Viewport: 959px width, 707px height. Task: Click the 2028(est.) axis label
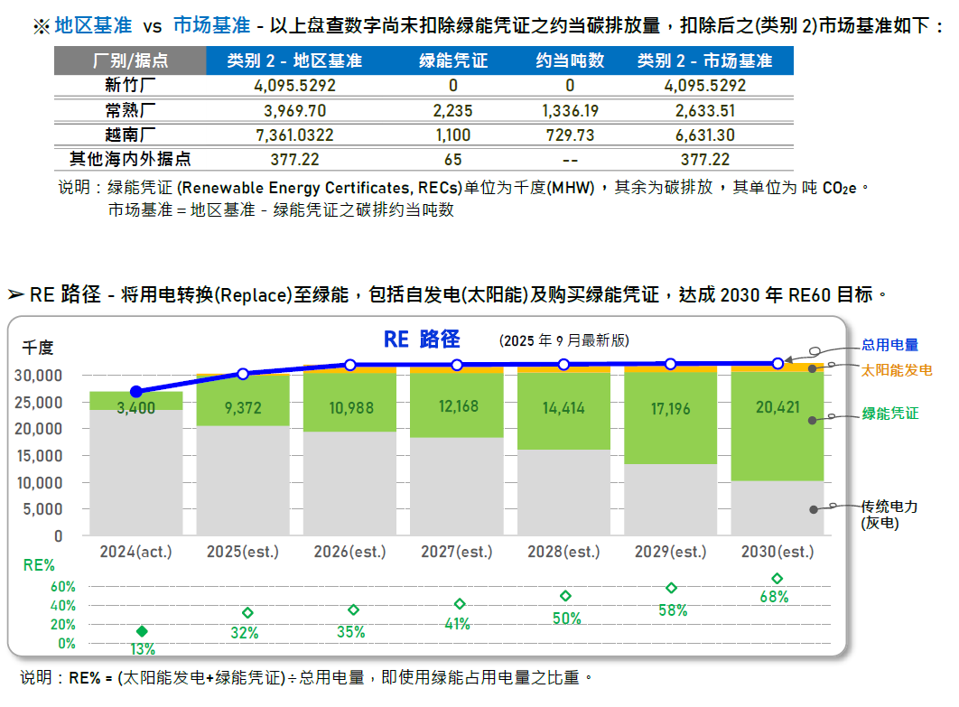563,551
